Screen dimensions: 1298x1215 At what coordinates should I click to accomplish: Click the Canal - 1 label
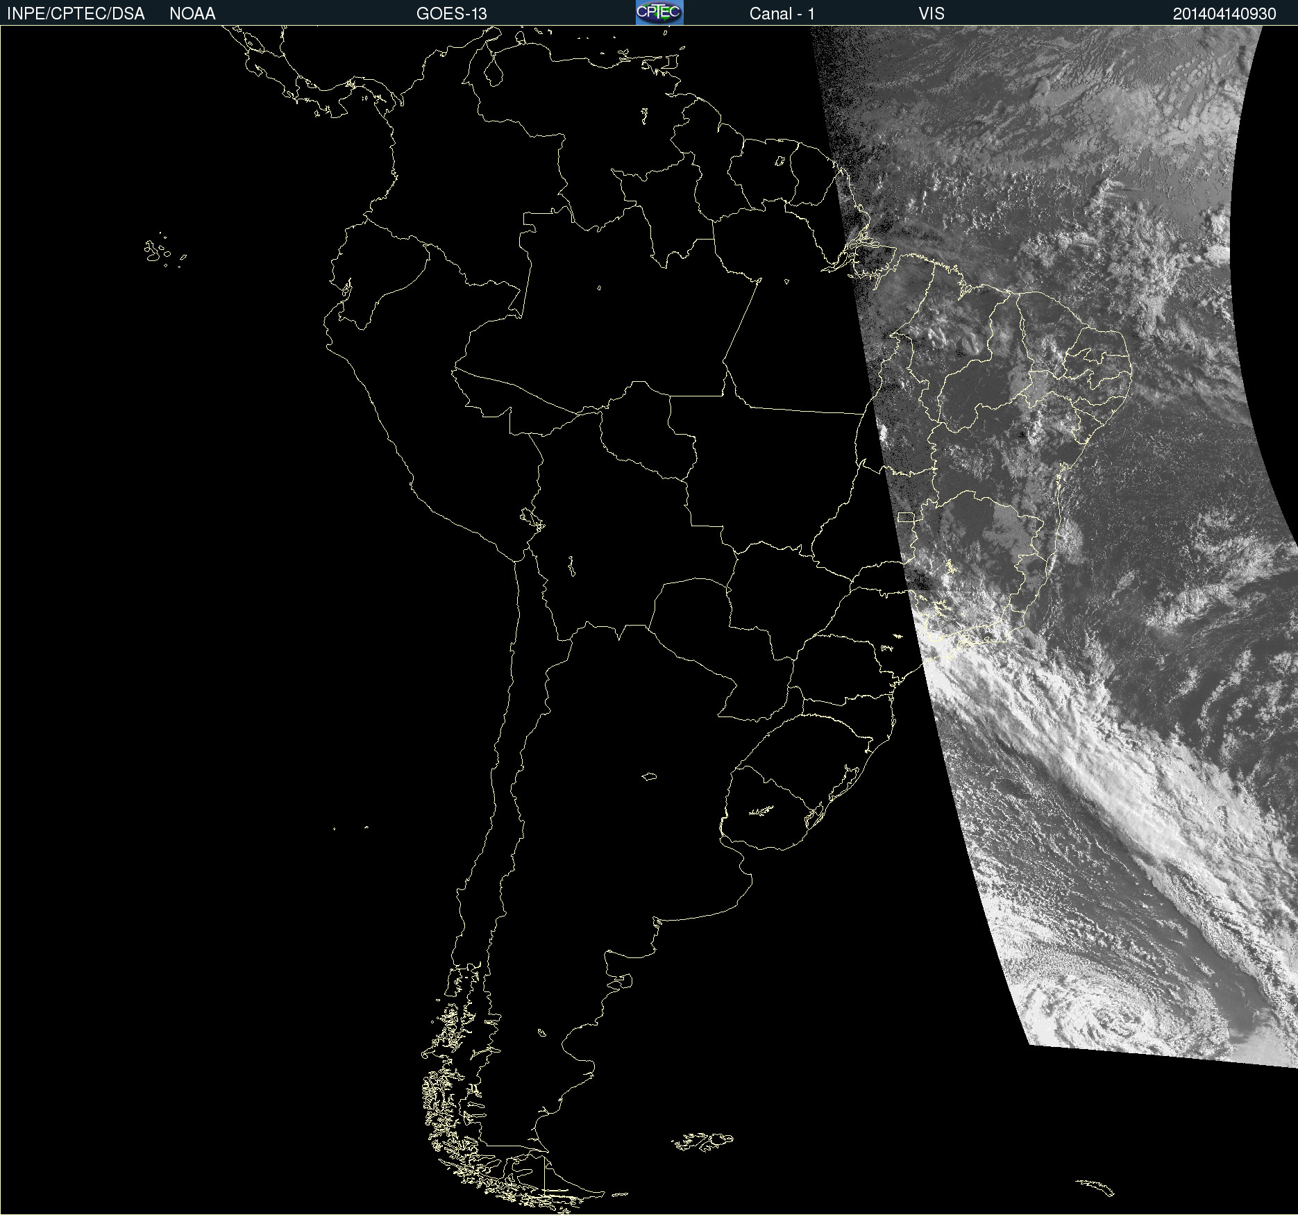(782, 14)
